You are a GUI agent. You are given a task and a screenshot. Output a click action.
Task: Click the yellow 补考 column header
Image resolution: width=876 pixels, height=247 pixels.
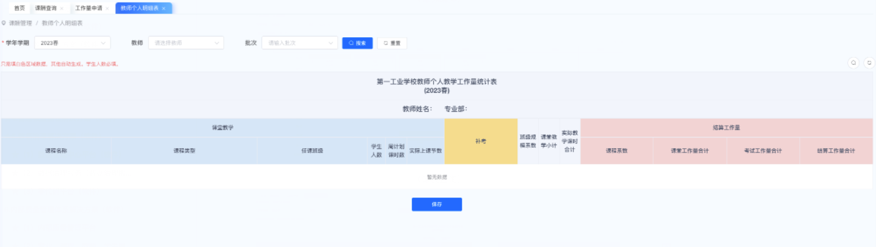click(481, 141)
